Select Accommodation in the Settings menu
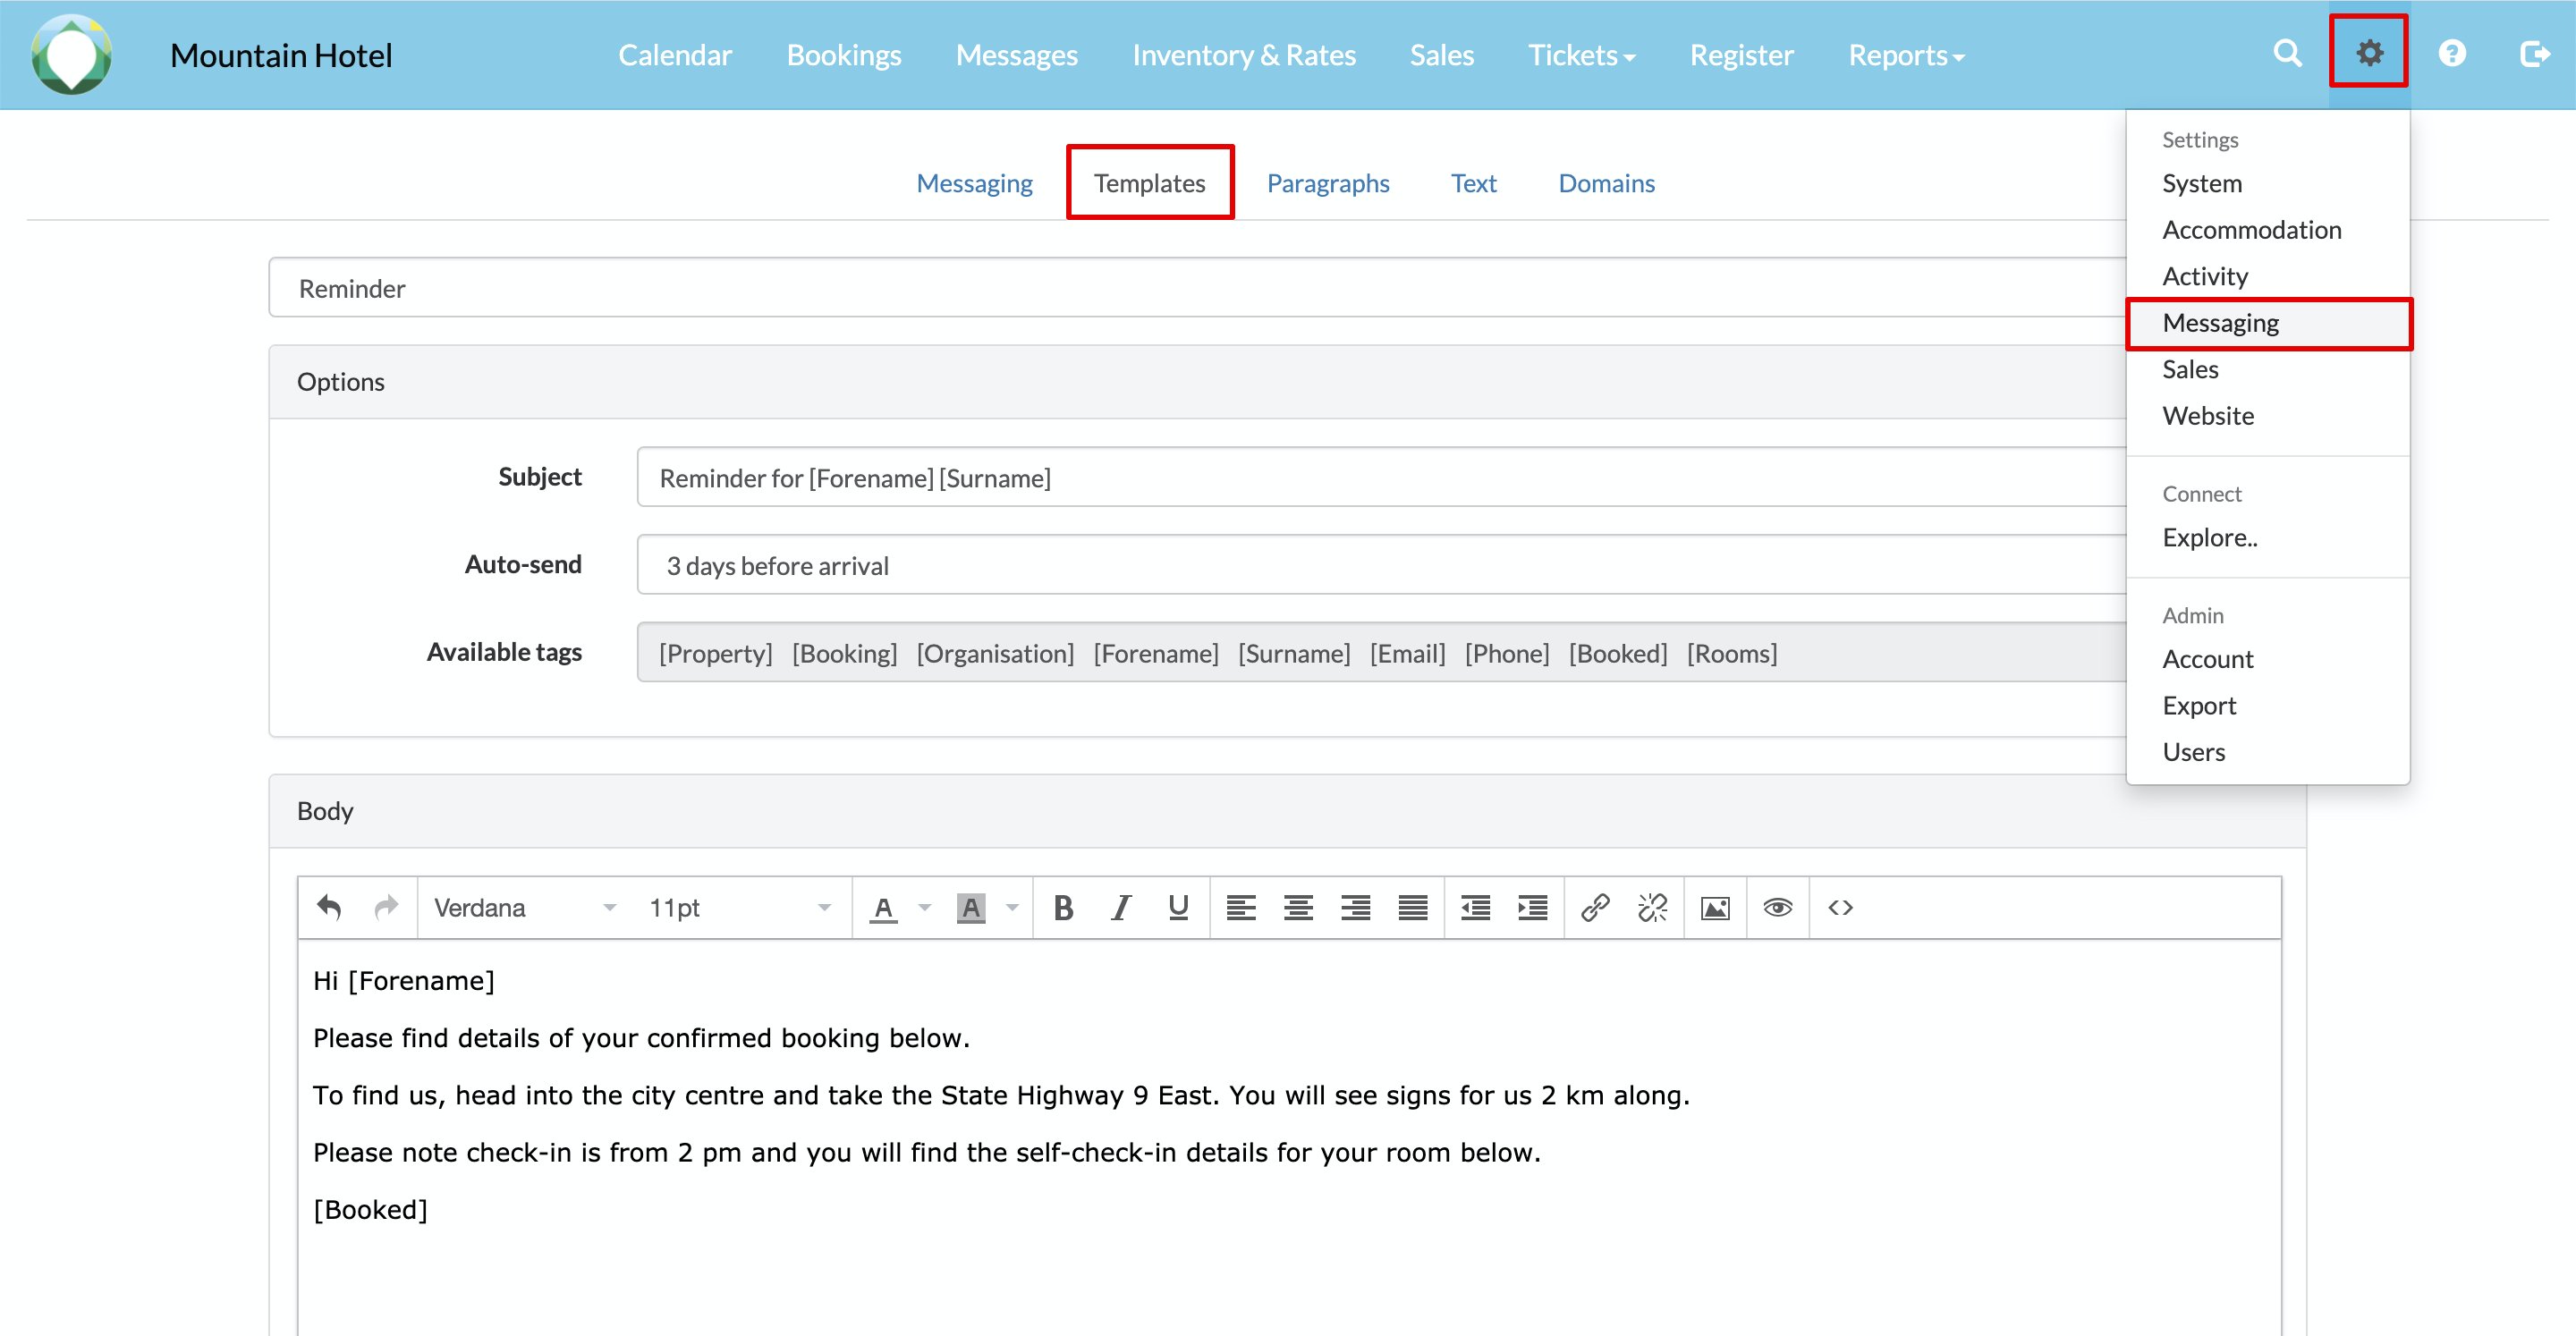 2251,230
